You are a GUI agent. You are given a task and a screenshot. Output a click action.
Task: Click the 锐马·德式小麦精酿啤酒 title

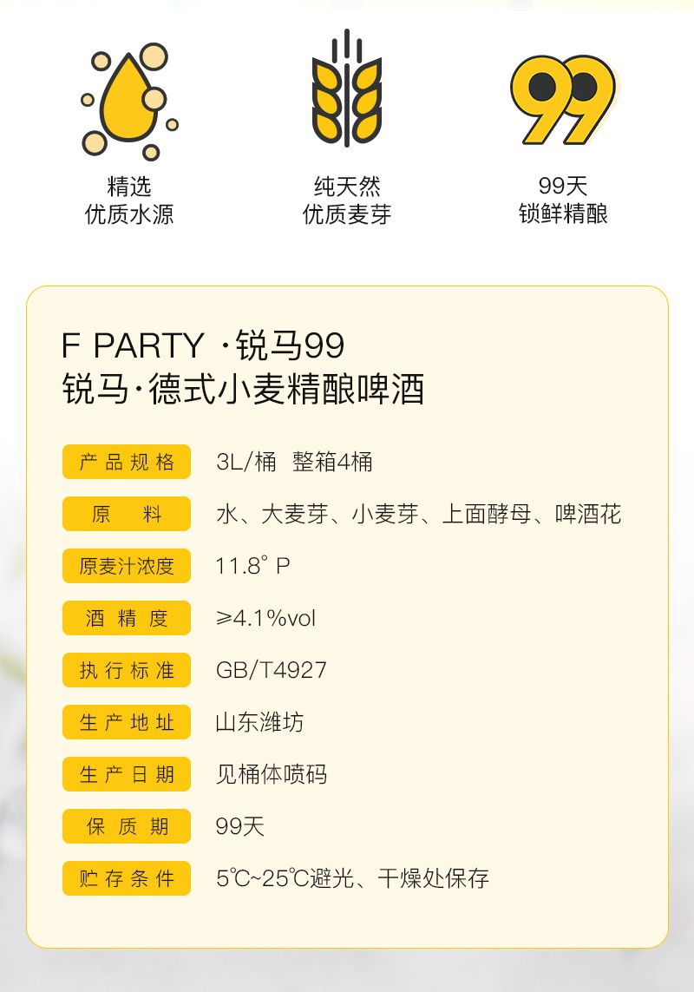[x=243, y=389]
